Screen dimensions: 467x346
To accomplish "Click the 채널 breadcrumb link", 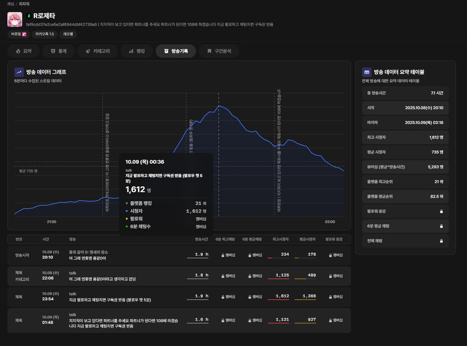I will pyautogui.click(x=10, y=4).
